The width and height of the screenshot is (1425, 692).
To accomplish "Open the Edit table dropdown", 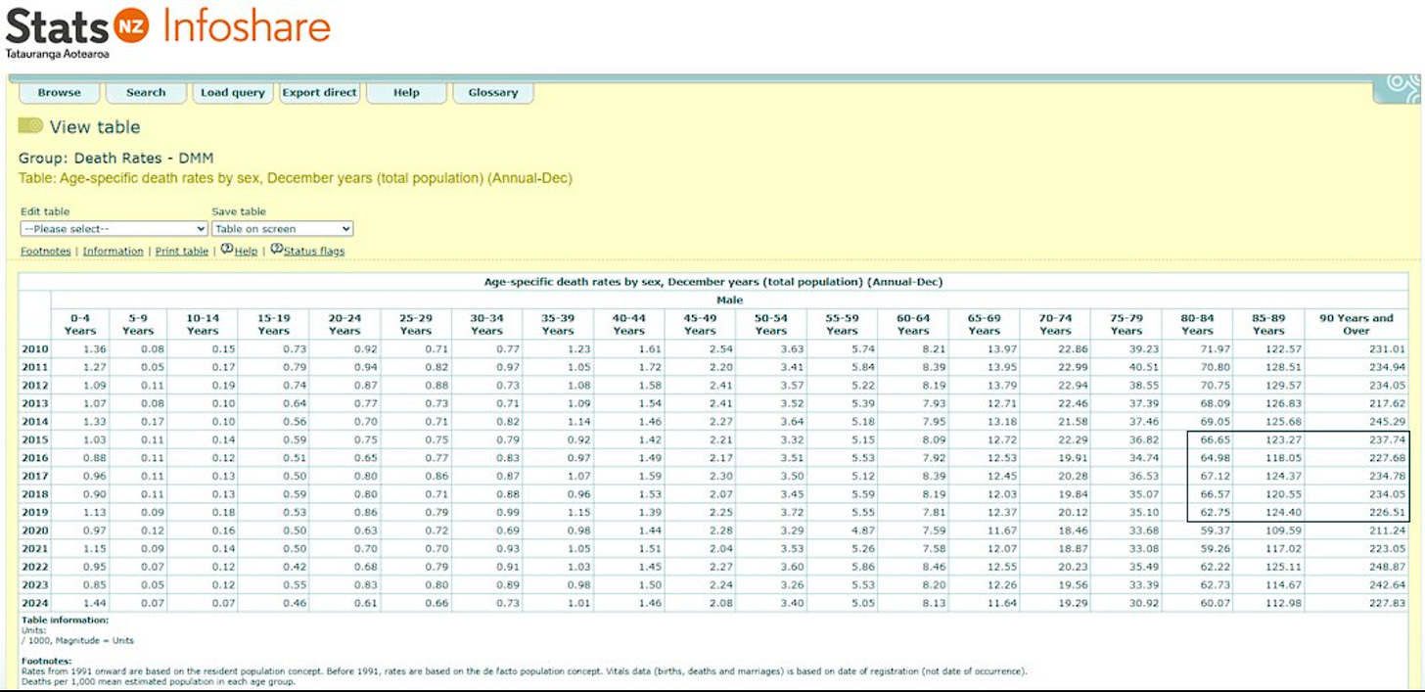I will [114, 229].
